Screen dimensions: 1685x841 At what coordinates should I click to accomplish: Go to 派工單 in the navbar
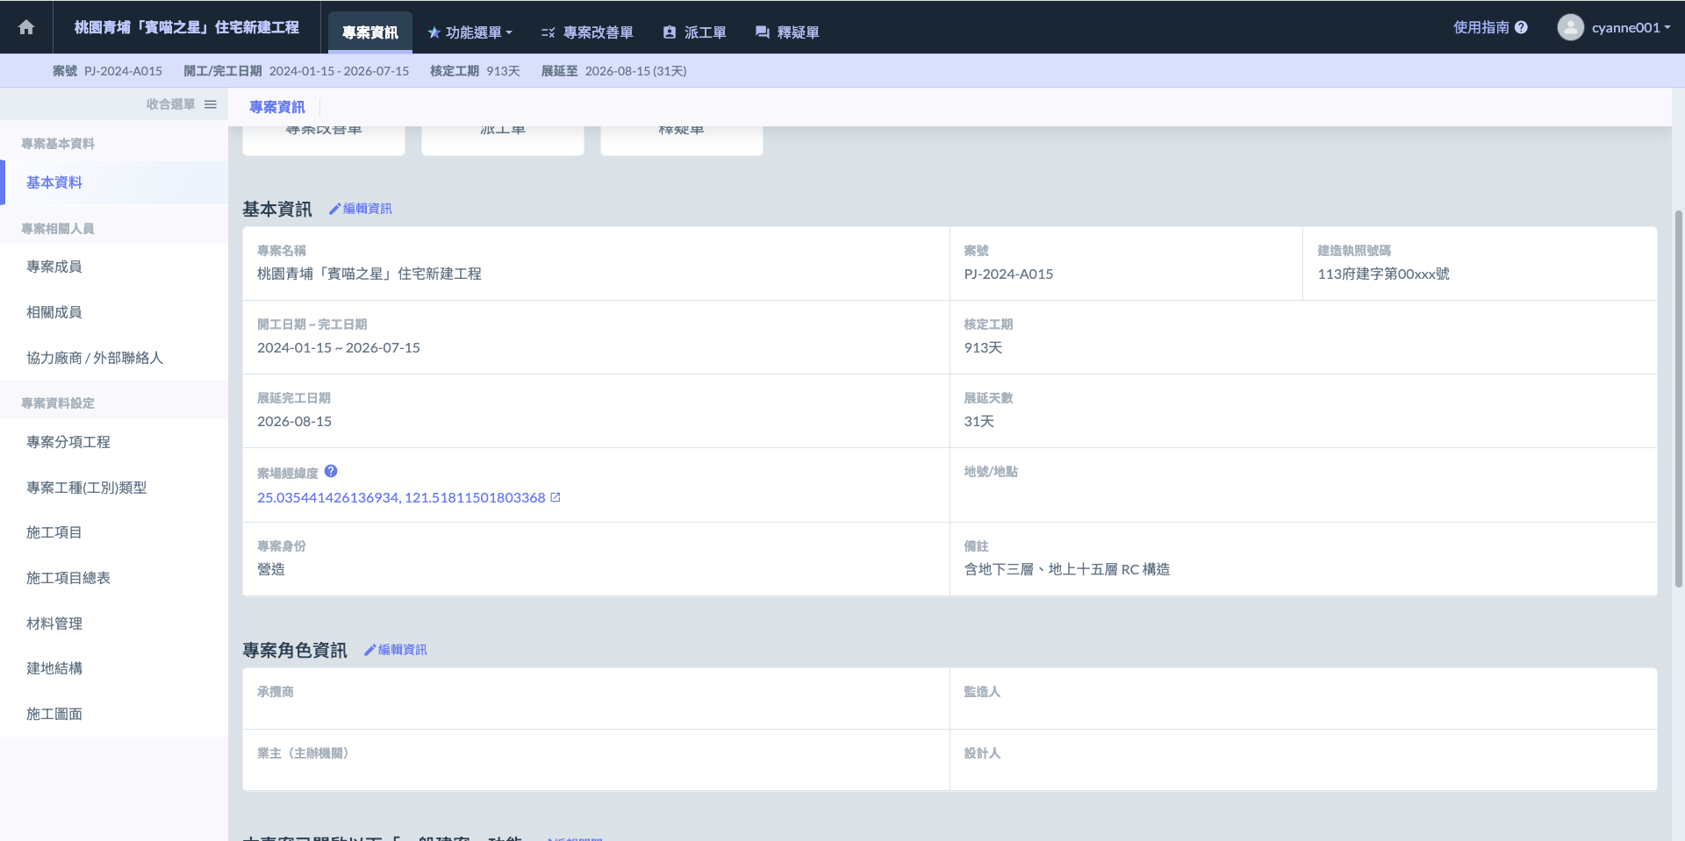(694, 32)
